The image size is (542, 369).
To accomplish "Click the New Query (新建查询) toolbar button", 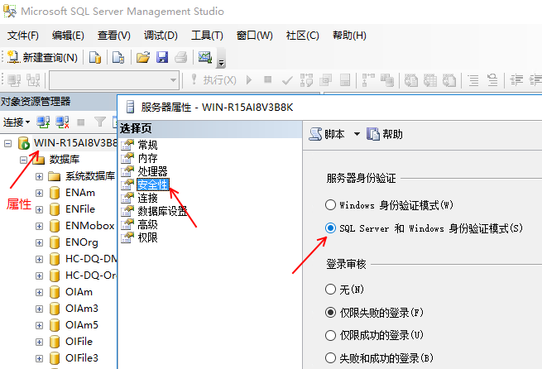I will [x=43, y=58].
